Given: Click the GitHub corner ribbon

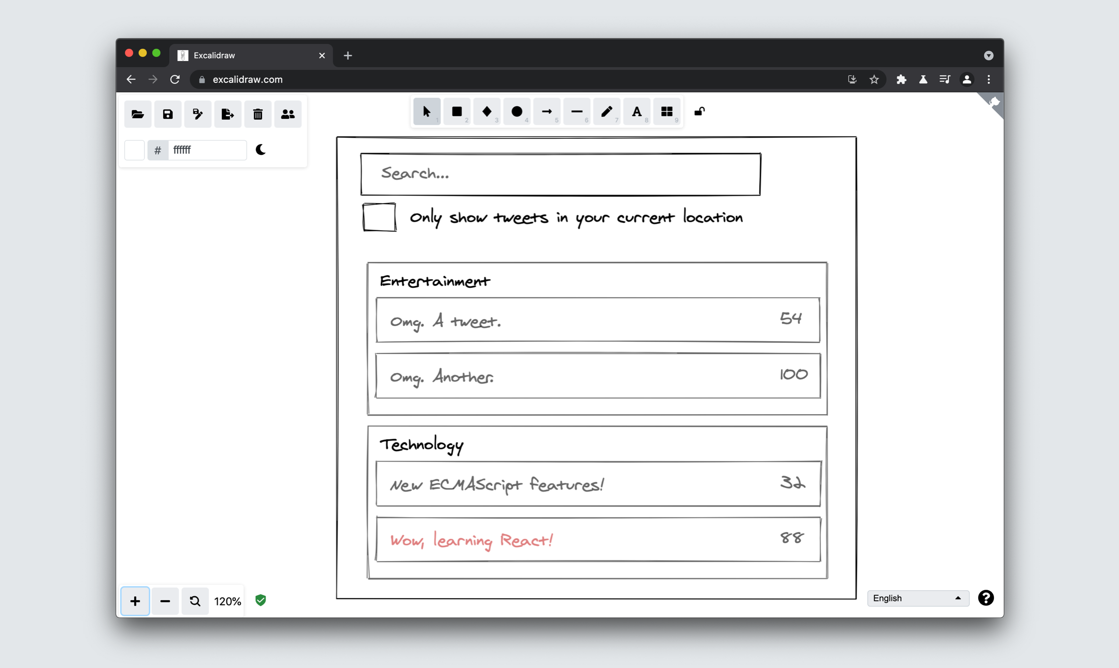Looking at the screenshot, I should click(993, 103).
